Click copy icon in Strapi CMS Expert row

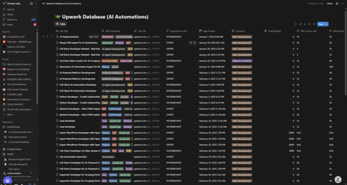click(x=195, y=43)
